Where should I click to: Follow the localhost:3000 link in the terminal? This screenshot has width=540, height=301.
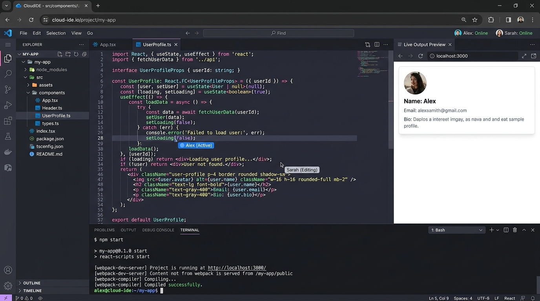click(237, 268)
